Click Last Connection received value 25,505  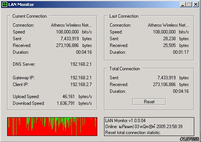point(169,45)
